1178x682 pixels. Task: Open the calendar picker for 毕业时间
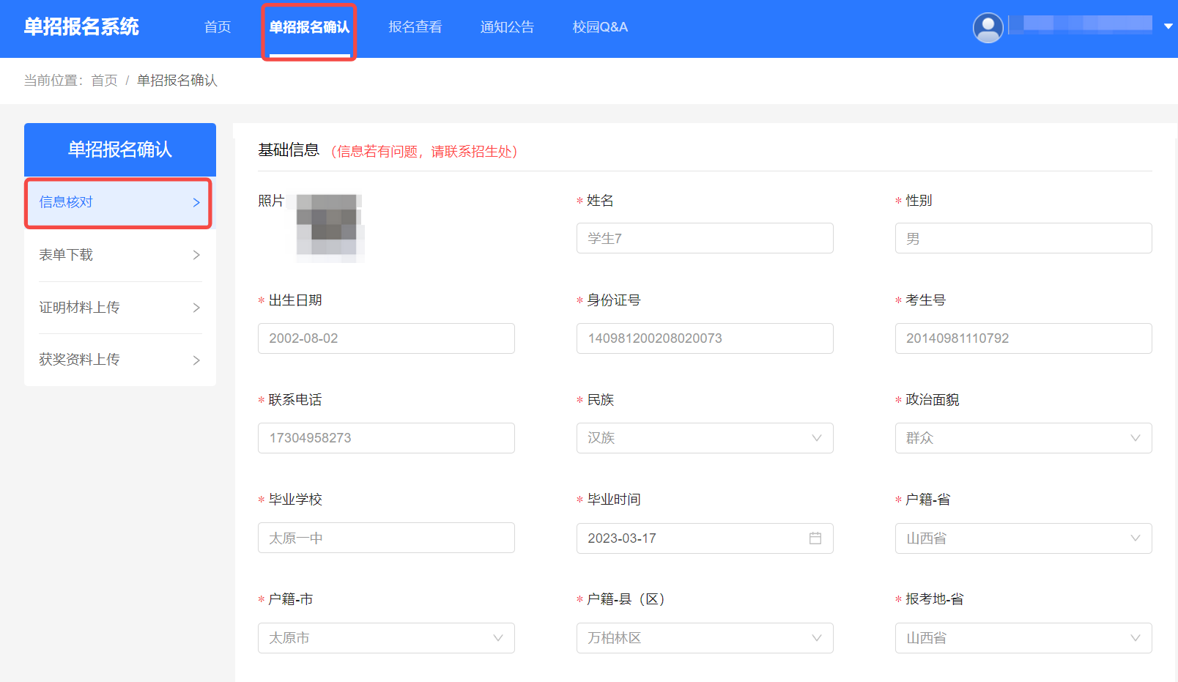815,538
